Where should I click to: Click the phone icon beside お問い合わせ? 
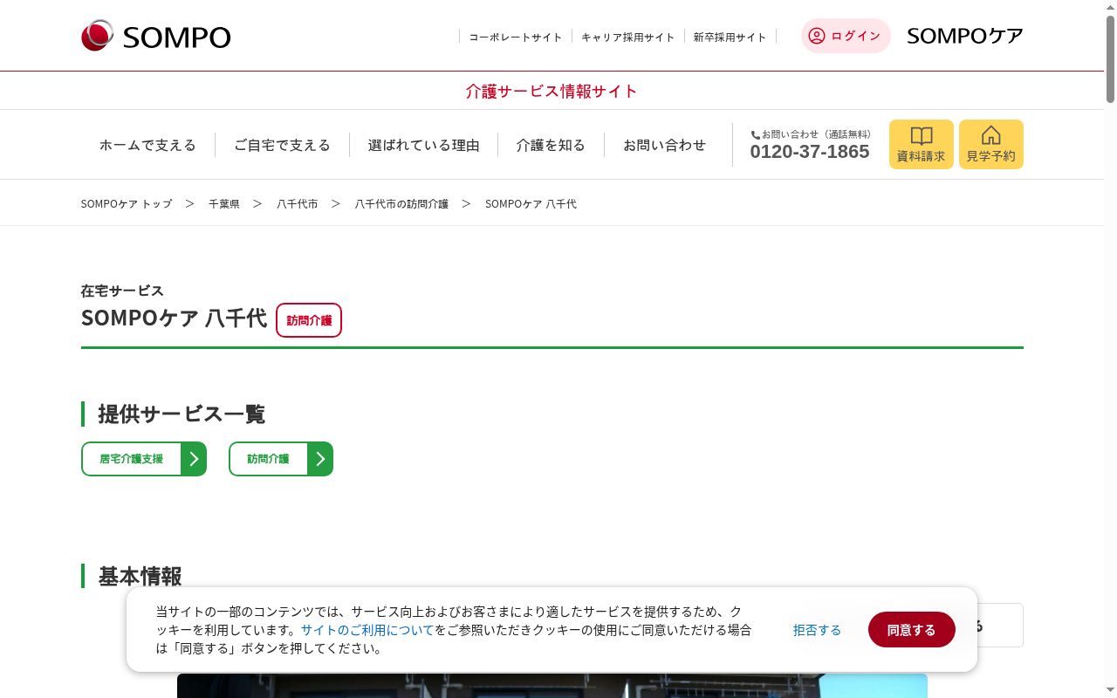coord(756,135)
